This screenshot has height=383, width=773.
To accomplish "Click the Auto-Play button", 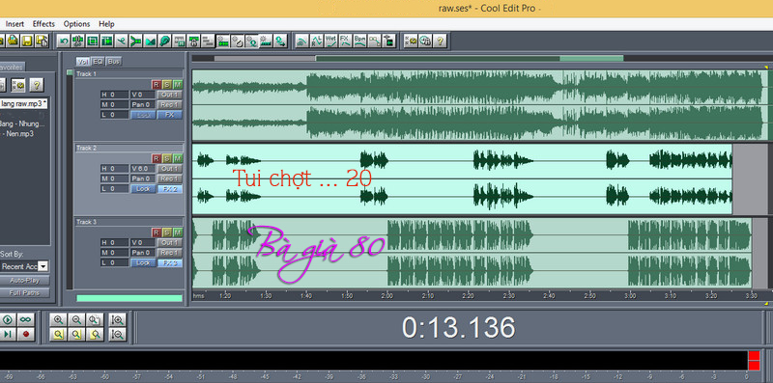I will (x=25, y=280).
